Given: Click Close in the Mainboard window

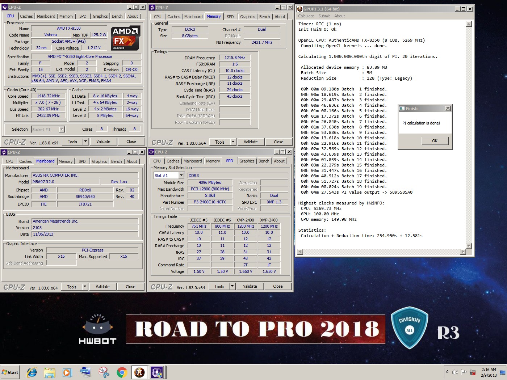Looking at the screenshot, I should pyautogui.click(x=130, y=287).
